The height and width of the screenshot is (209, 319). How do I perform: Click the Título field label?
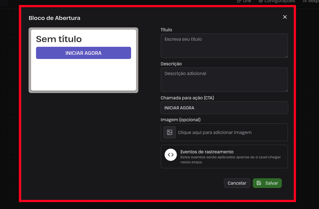(x=166, y=30)
